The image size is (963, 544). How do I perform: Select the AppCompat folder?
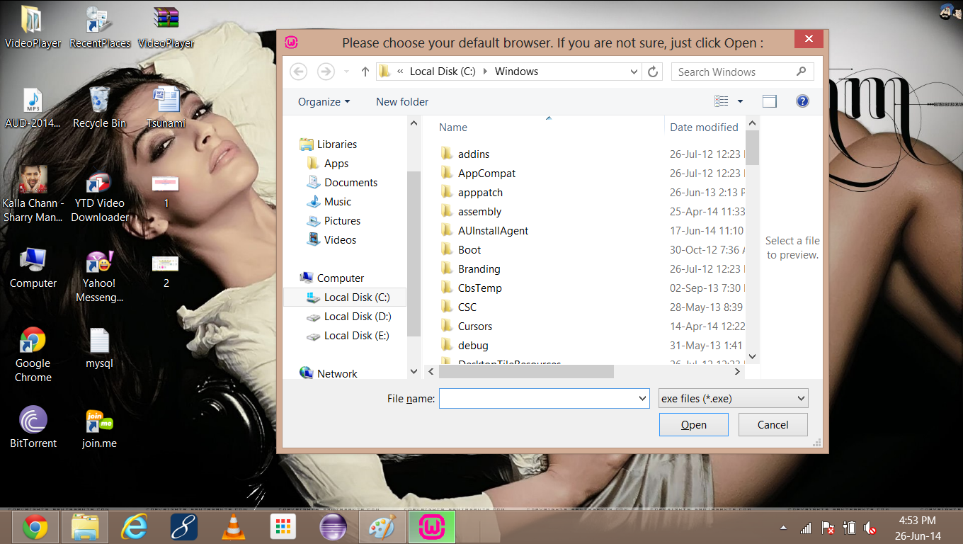478,173
